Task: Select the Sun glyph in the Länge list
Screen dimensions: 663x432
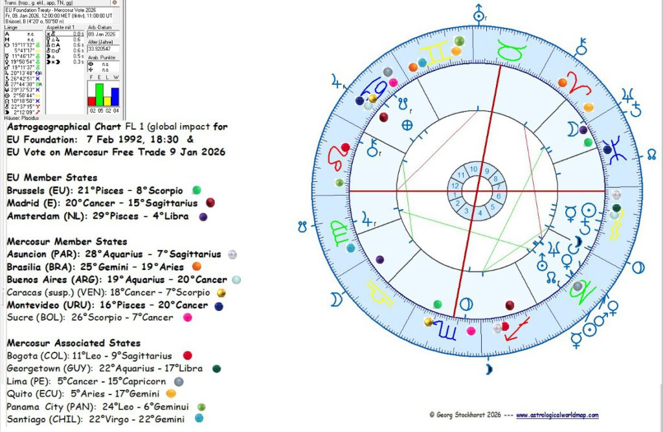Action: click(x=6, y=44)
